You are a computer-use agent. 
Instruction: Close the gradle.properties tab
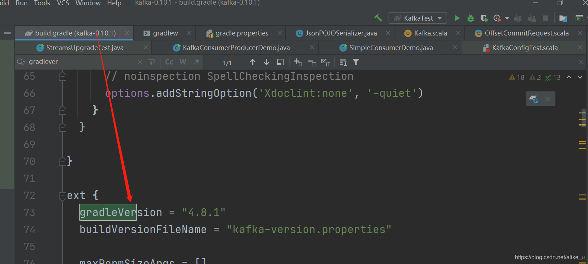pos(280,33)
